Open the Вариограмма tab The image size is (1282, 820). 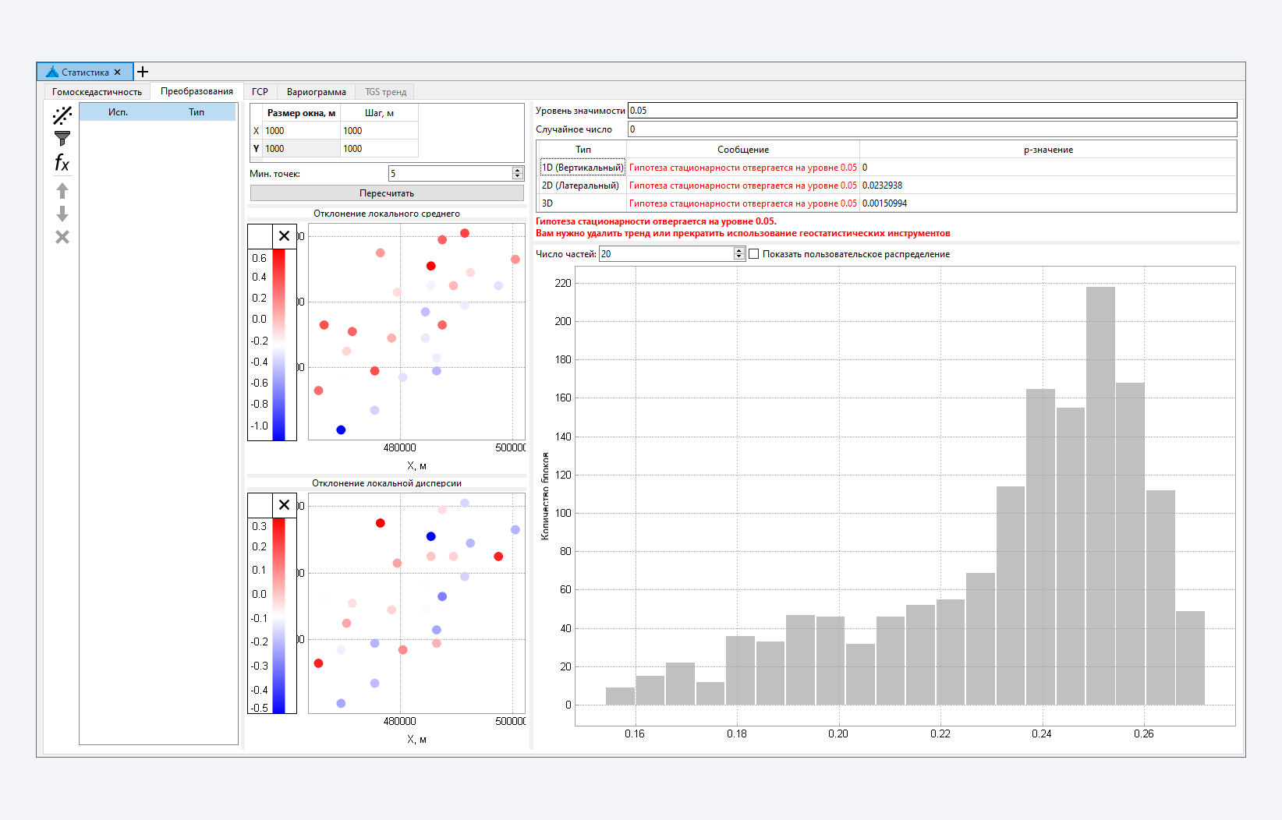tap(316, 92)
